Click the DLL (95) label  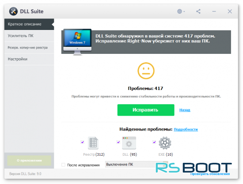pos(130,154)
